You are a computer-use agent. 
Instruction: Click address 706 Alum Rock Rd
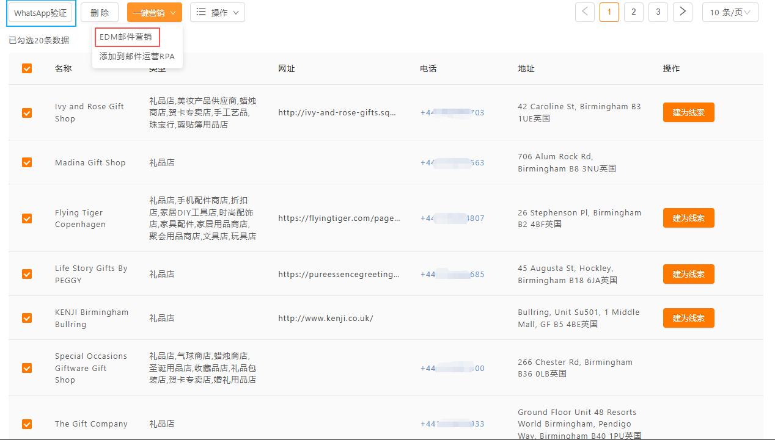pyautogui.click(x=567, y=162)
